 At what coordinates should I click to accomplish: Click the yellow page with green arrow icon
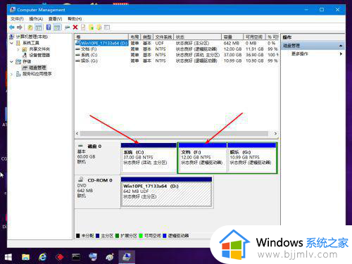tap(91, 27)
